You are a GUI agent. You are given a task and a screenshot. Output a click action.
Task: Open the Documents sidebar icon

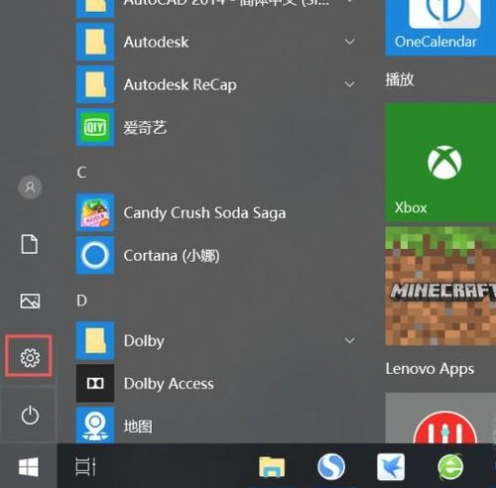coord(30,244)
